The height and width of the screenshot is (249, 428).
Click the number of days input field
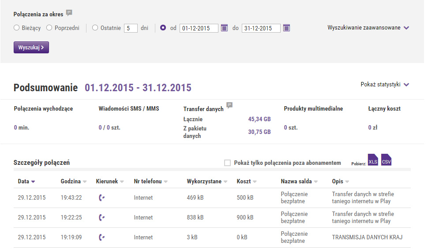point(131,28)
